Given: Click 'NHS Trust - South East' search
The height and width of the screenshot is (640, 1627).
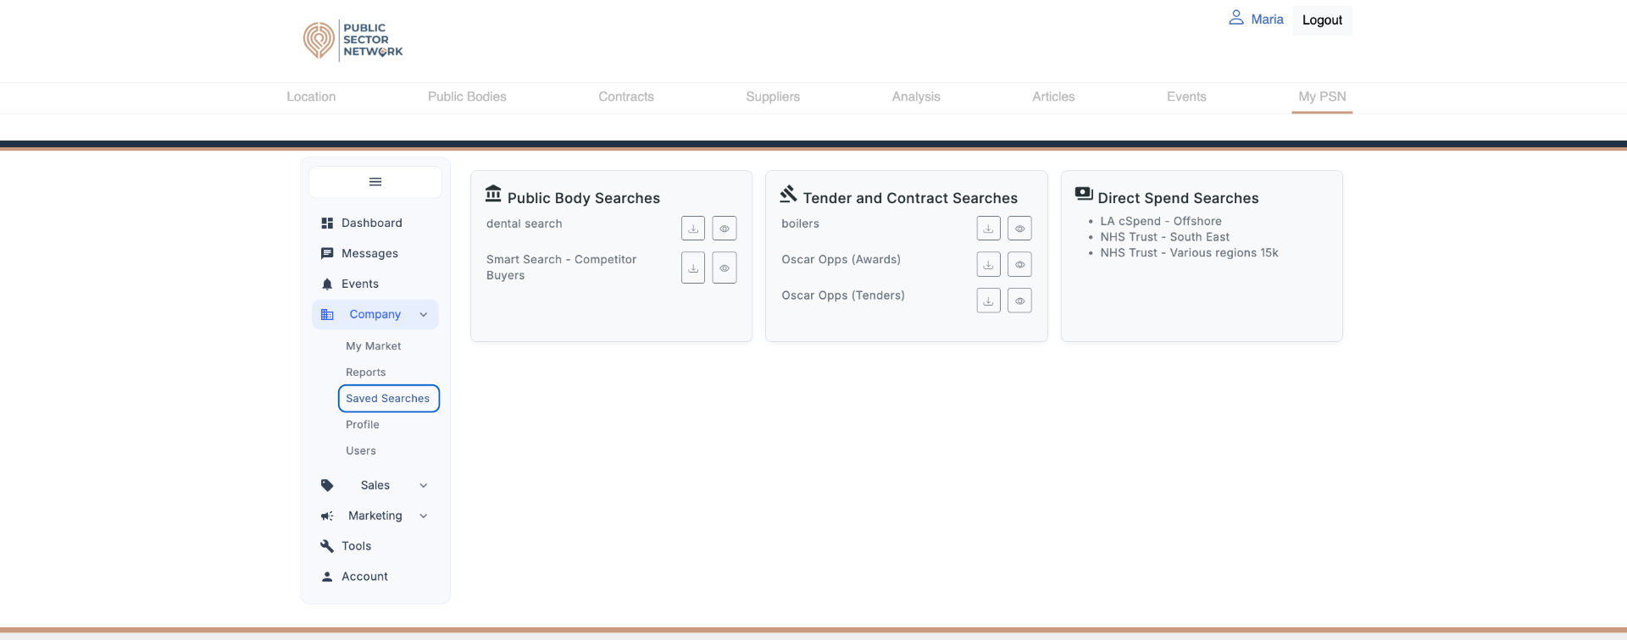Looking at the screenshot, I should click(1164, 238).
